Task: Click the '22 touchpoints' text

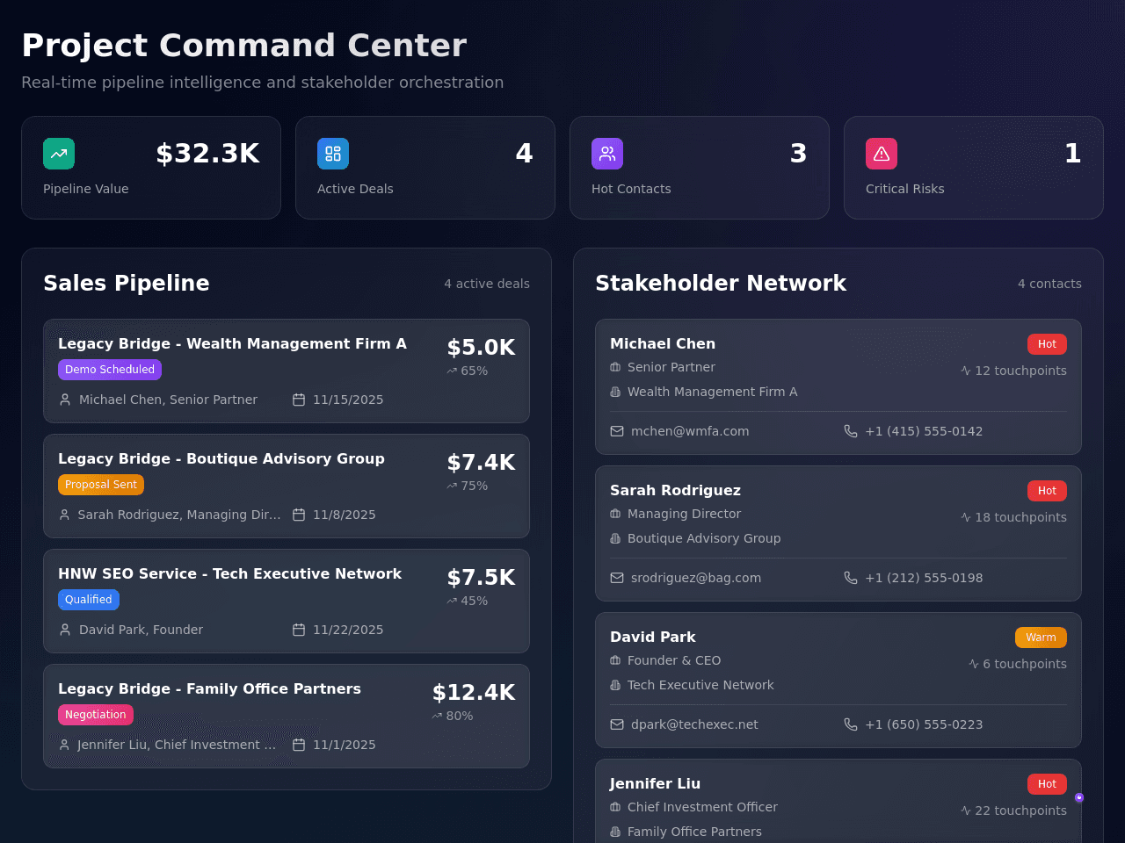Action: tap(1020, 811)
